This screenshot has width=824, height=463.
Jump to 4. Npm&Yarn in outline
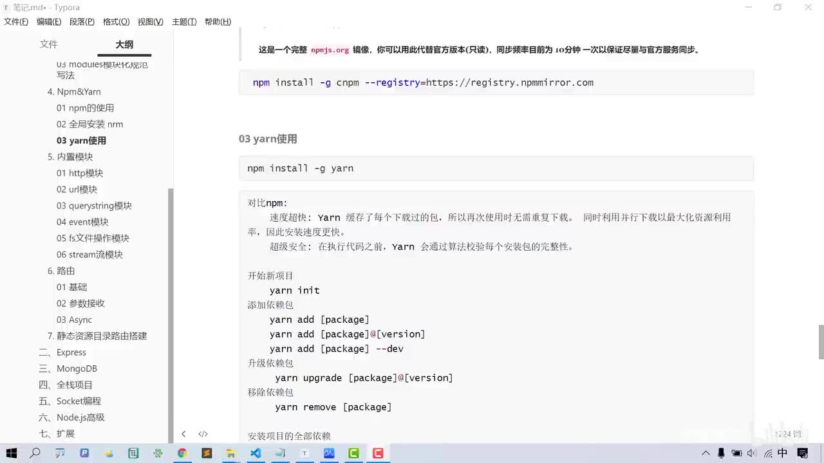coord(74,92)
